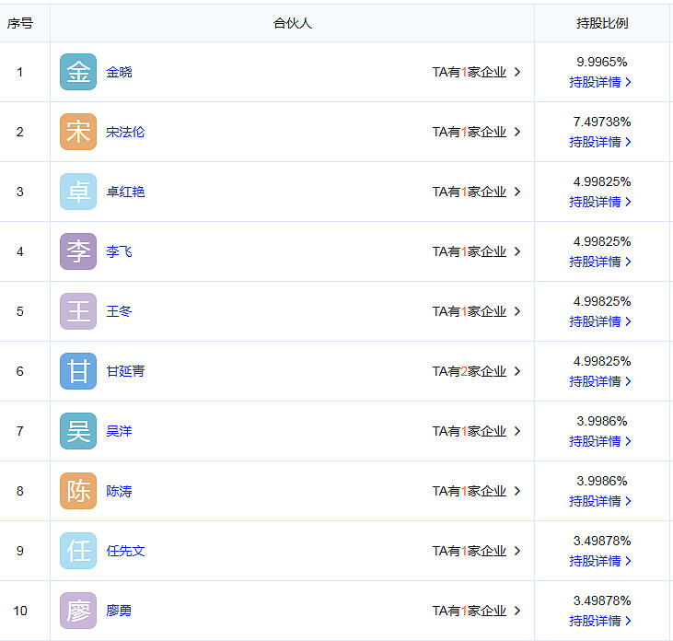
Task: Expand 王冬's TA有1家企业 chevron
Action: [517, 311]
